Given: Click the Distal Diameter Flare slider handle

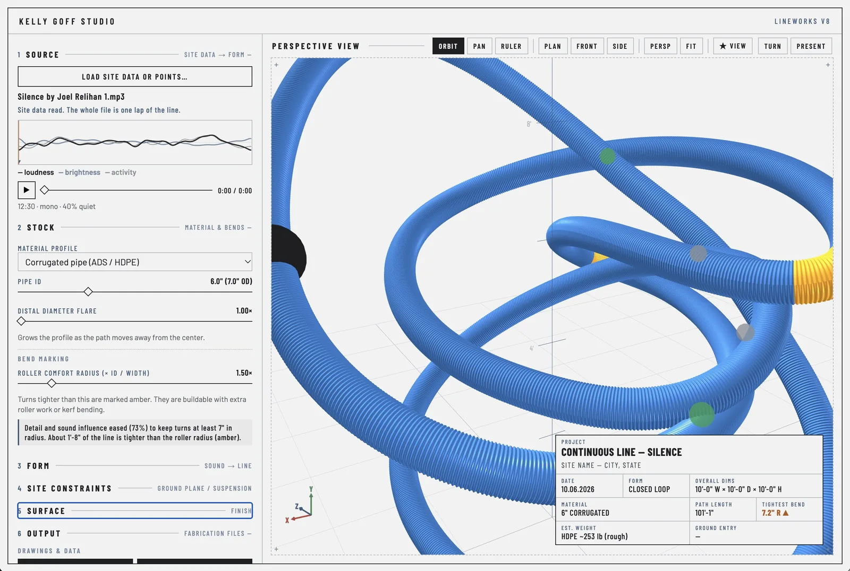Looking at the screenshot, I should [21, 321].
